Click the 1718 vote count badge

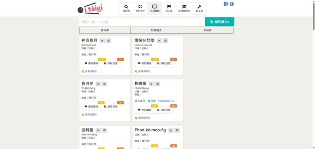point(102,60)
